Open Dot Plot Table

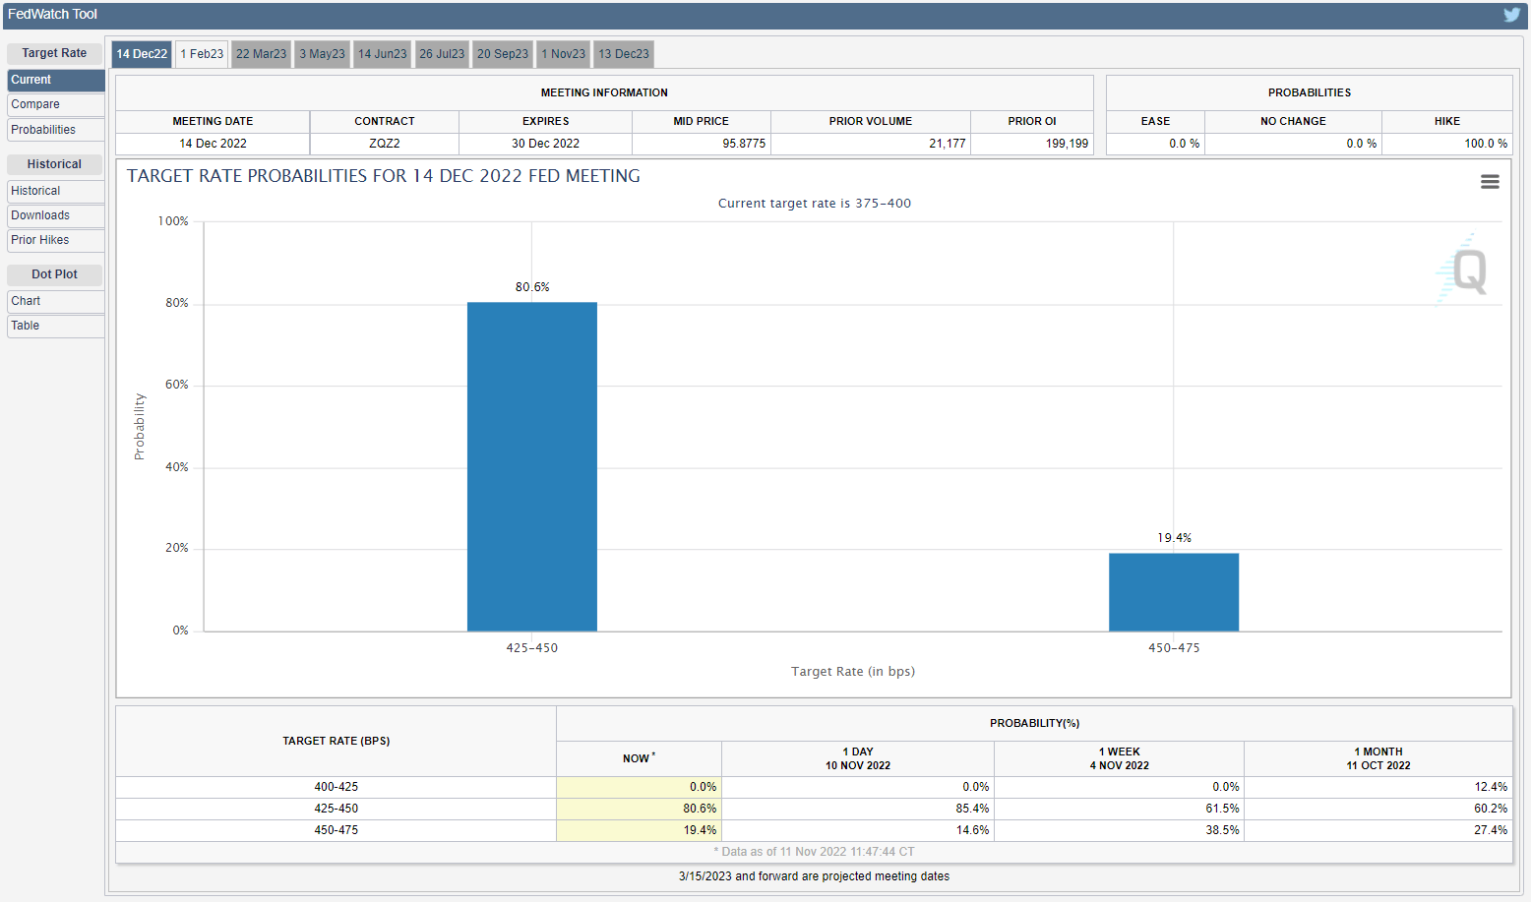tap(56, 326)
